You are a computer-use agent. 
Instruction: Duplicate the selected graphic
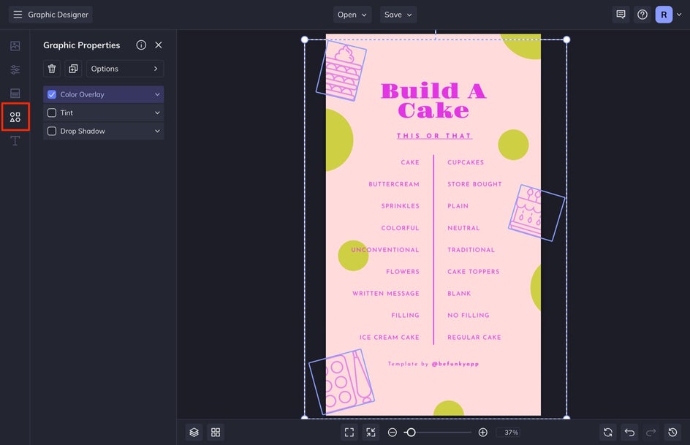[x=73, y=69]
